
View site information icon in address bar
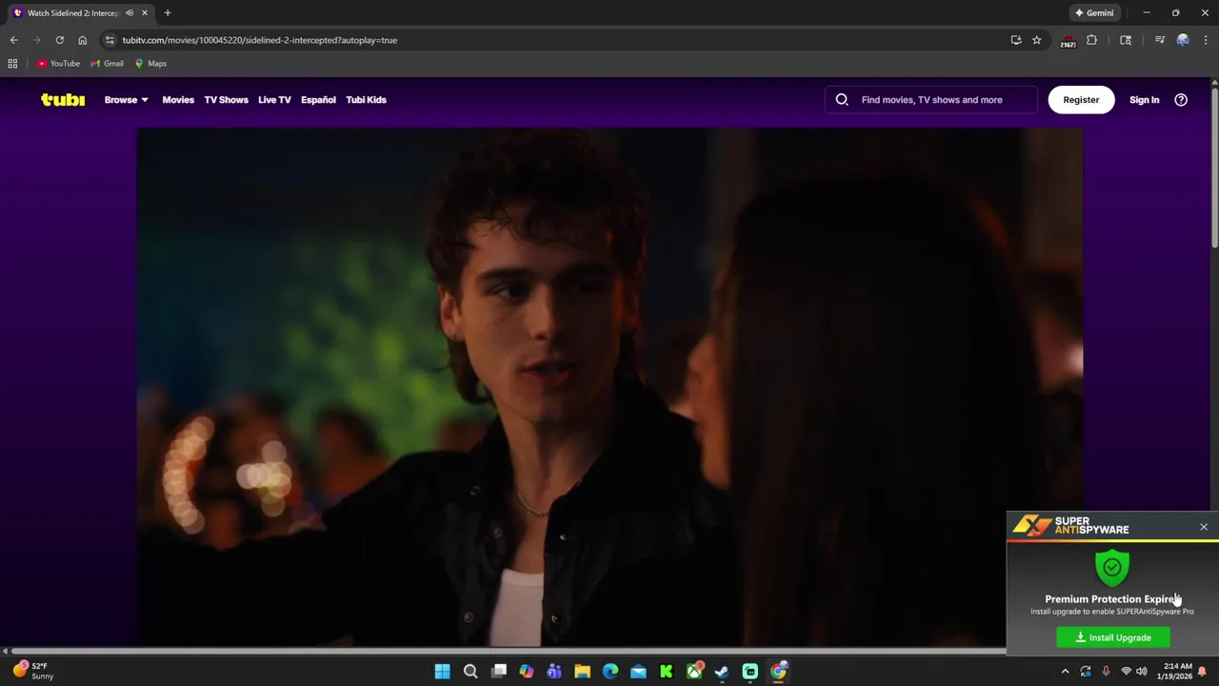click(110, 40)
